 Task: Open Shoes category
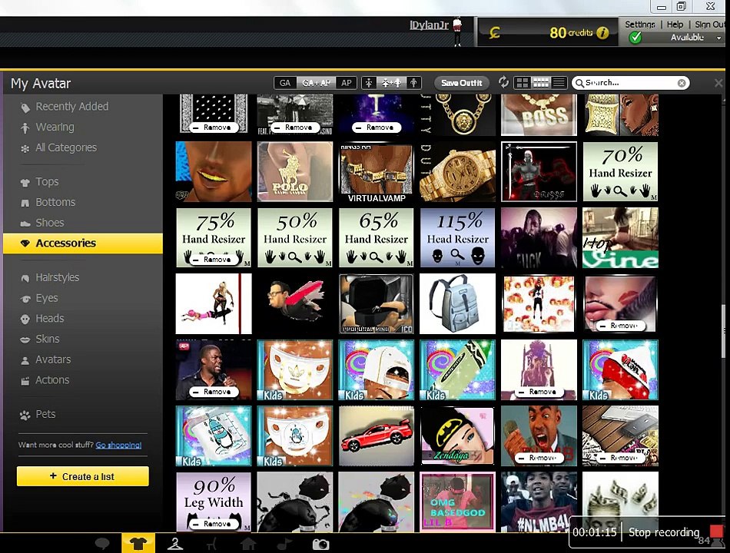[49, 223]
